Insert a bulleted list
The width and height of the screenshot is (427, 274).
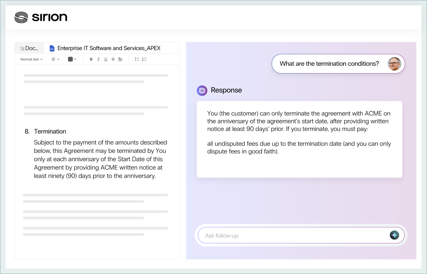(137, 59)
